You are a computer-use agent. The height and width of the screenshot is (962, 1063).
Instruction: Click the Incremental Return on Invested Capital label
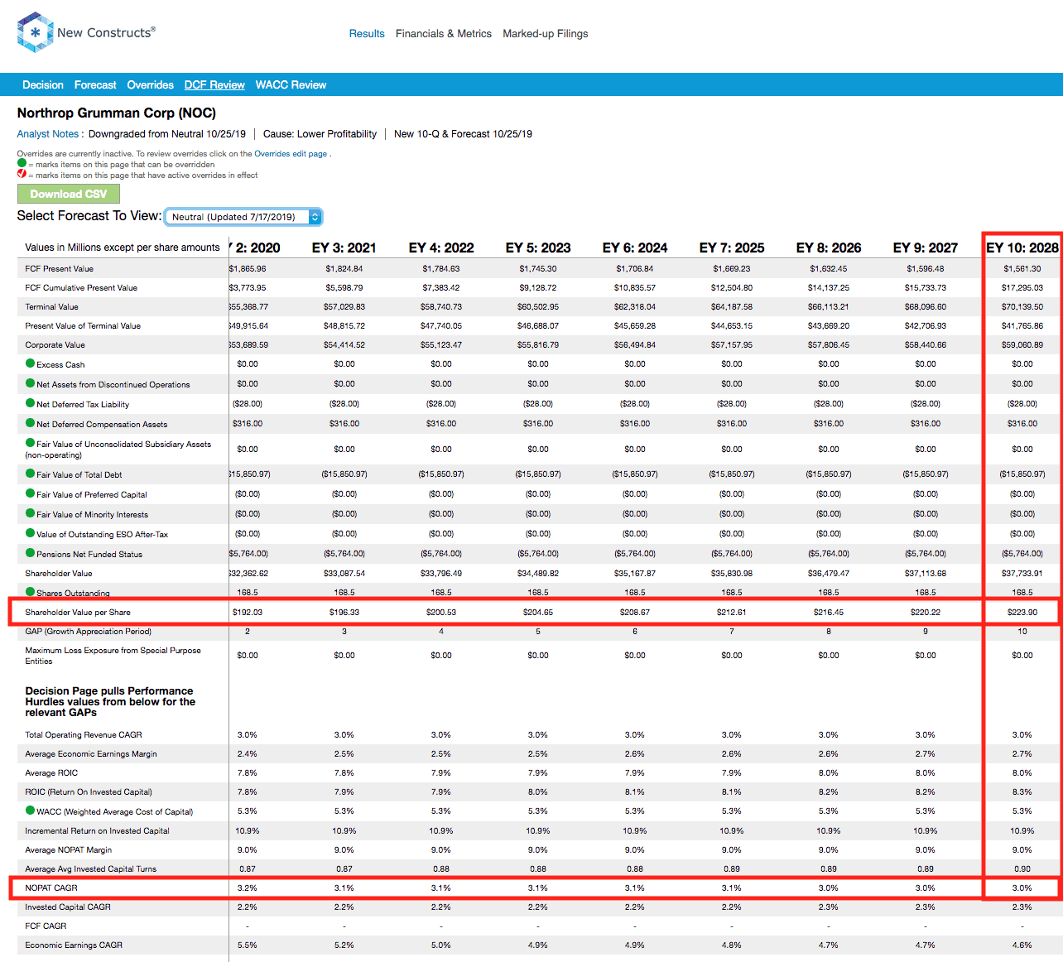[97, 831]
